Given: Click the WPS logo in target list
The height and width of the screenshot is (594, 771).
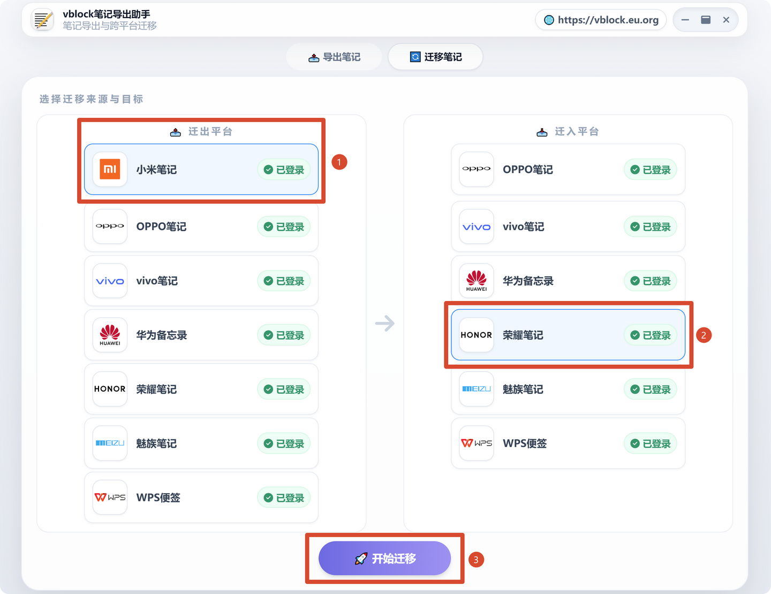Looking at the screenshot, I should [477, 443].
